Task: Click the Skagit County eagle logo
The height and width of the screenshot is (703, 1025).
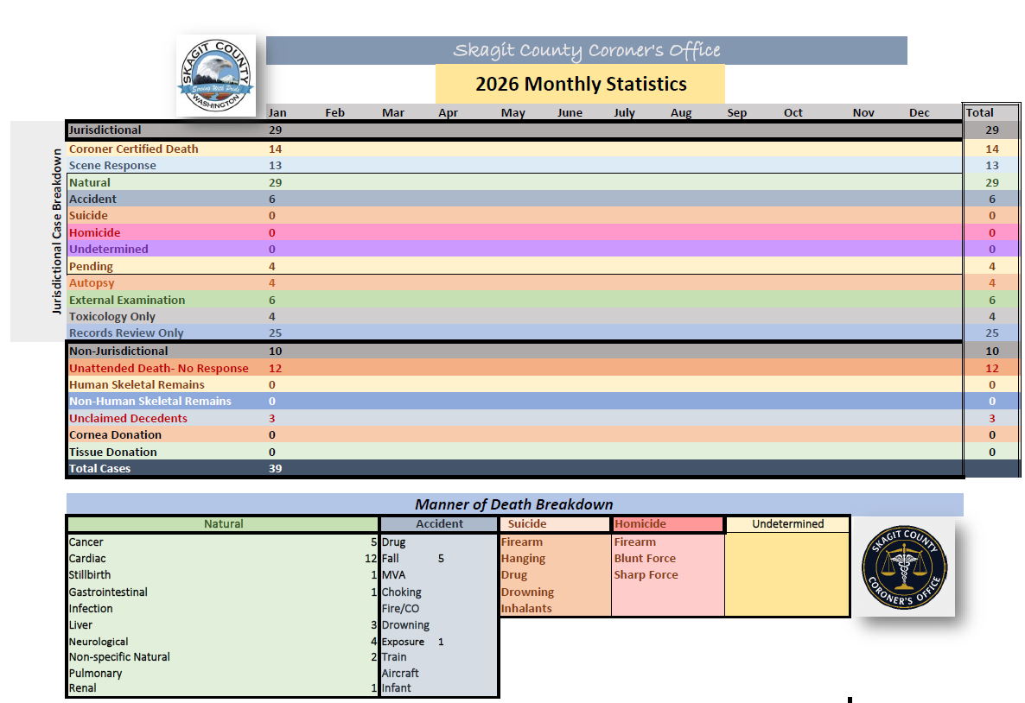Action: (x=216, y=75)
